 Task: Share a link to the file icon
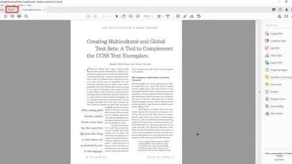[x=279, y=16]
